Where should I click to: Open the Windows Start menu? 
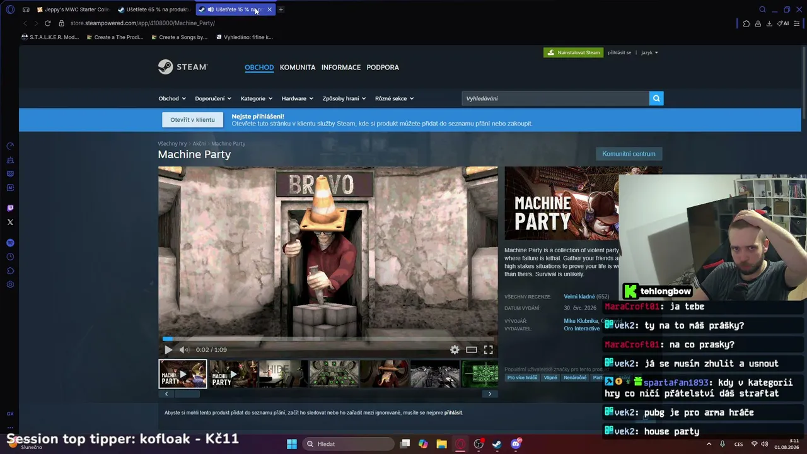pyautogui.click(x=292, y=444)
